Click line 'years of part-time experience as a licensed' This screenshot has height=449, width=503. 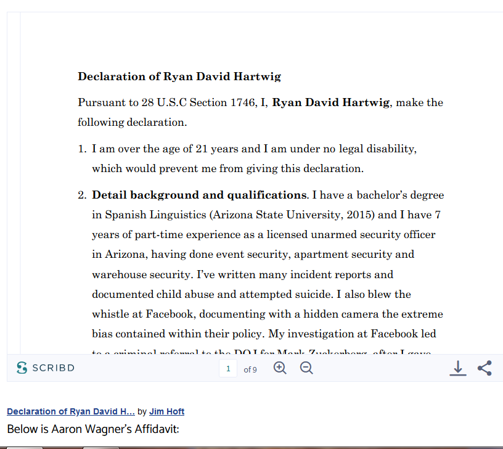click(x=263, y=234)
